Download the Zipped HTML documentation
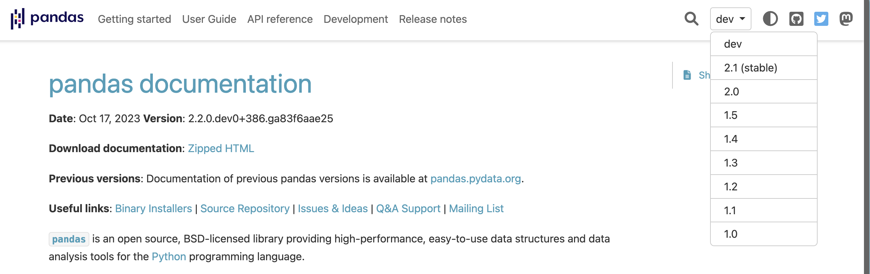Screen dimensions: 870x274 coord(221,148)
